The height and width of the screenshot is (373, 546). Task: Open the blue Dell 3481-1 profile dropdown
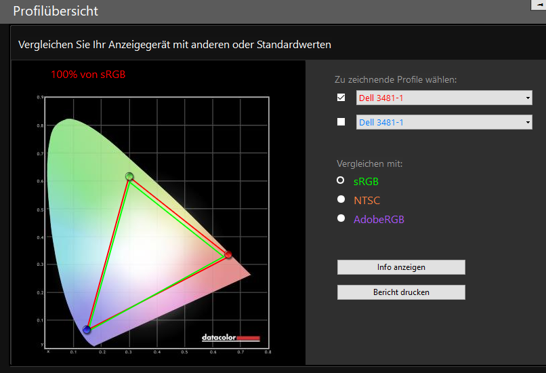pyautogui.click(x=444, y=122)
